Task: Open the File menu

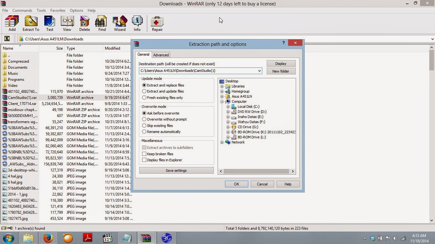Action: (x=5, y=10)
